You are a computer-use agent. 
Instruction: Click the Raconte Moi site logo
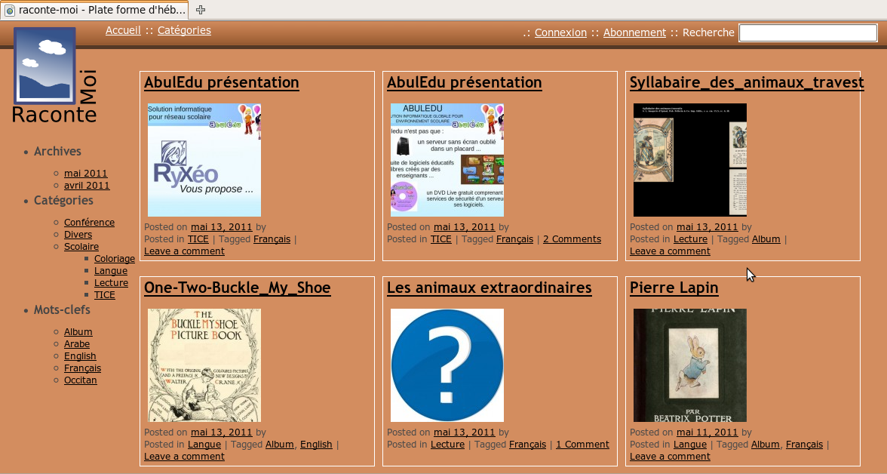tap(54, 75)
